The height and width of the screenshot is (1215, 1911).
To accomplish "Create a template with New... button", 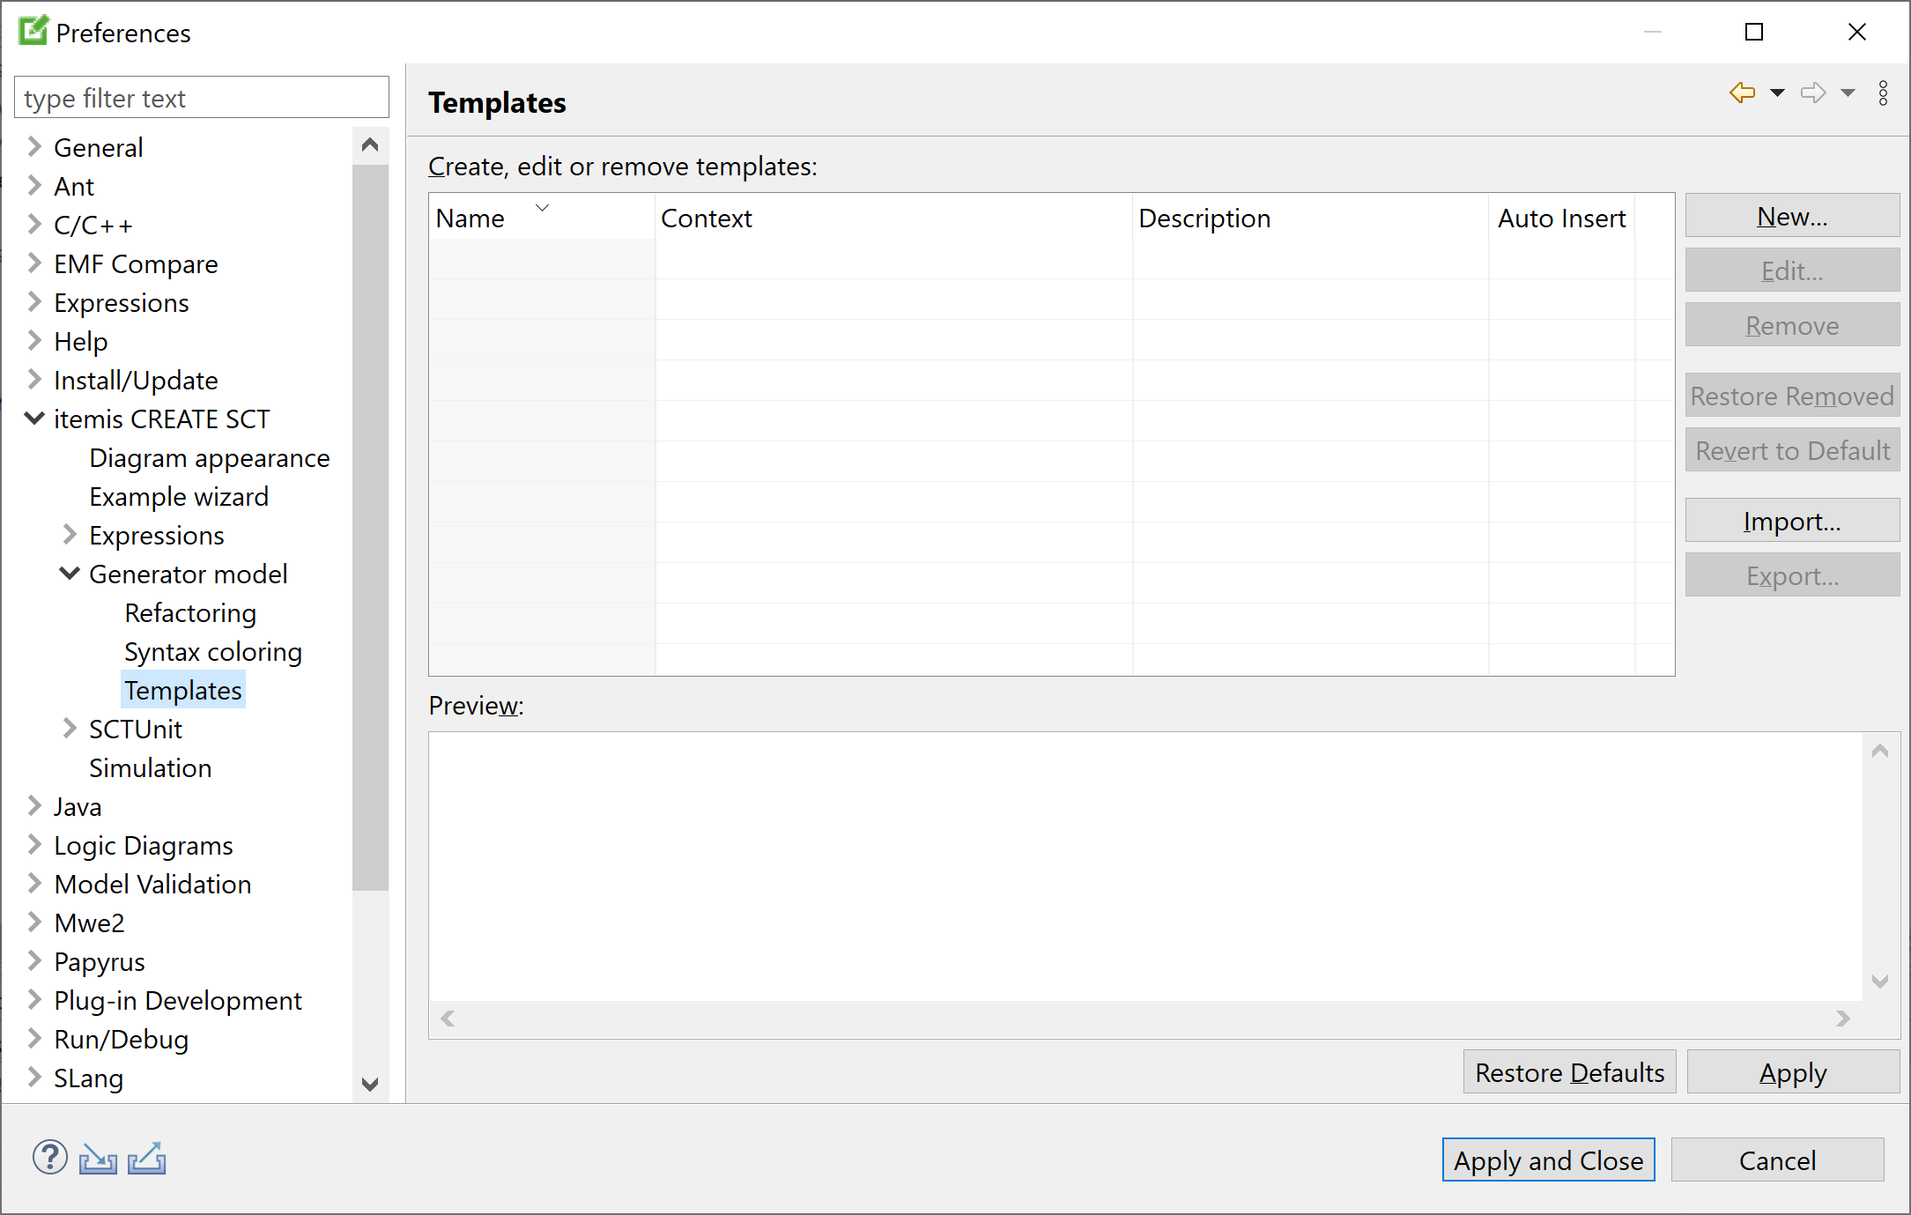I will 1792,216.
